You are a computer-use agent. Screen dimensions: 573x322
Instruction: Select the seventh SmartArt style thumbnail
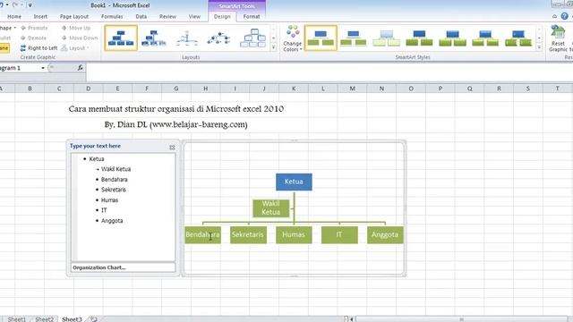518,38
